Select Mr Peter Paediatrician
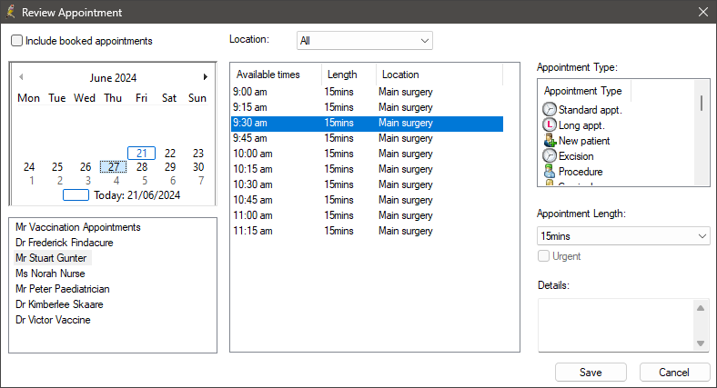The width and height of the screenshot is (717, 388). tap(62, 289)
